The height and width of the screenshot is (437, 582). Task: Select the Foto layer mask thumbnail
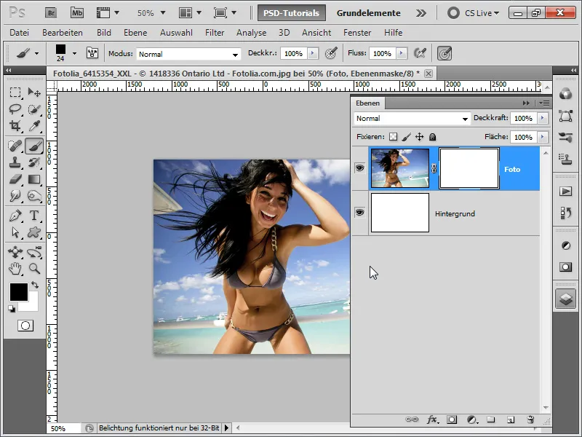point(469,168)
